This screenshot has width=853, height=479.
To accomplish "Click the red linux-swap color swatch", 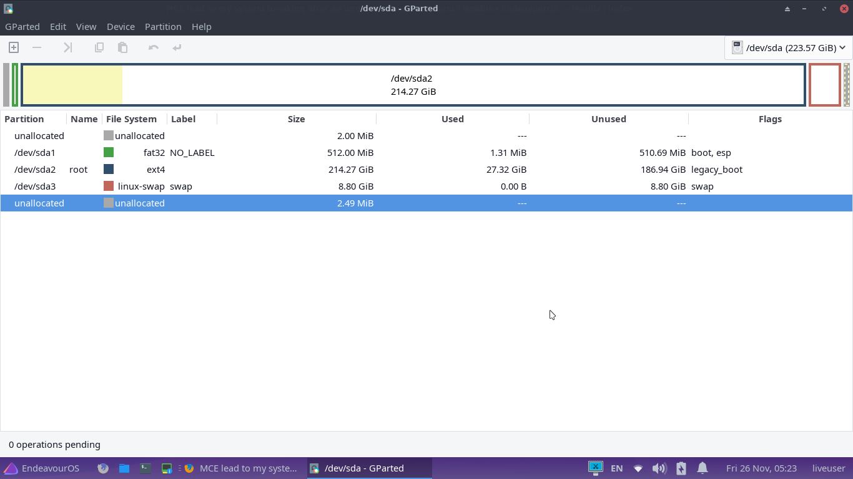I will [109, 186].
